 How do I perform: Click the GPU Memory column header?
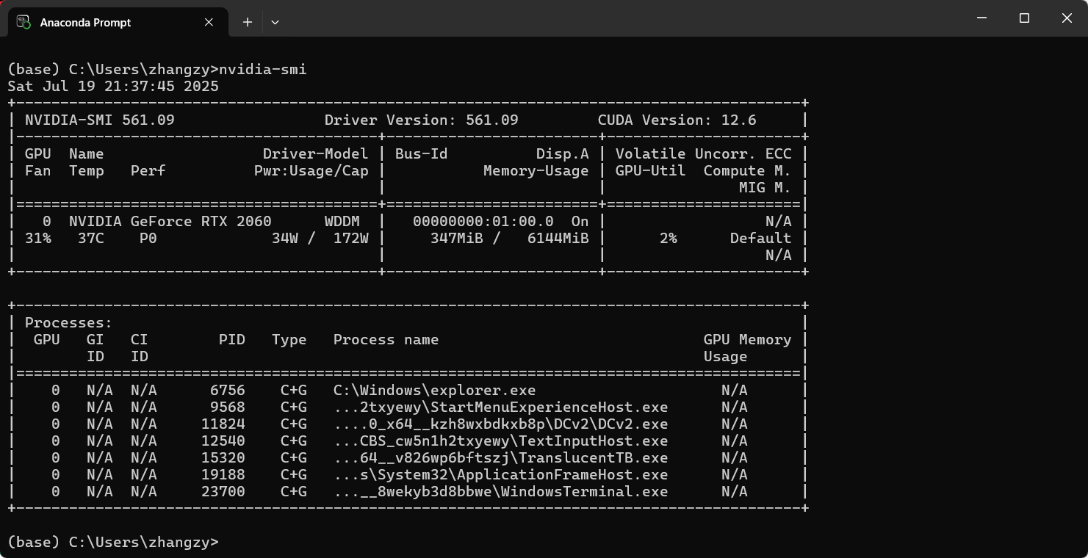(x=748, y=339)
